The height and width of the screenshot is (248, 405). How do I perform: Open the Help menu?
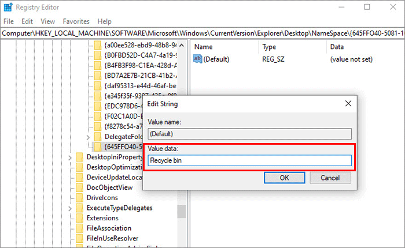click(104, 21)
